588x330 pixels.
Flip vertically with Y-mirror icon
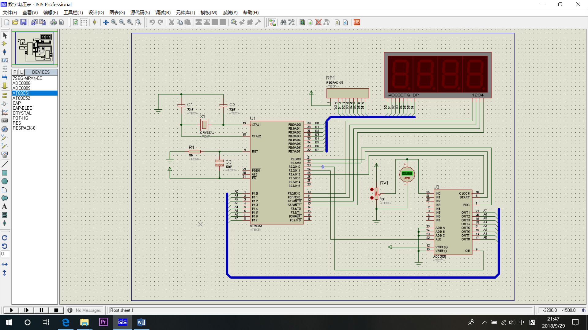(5, 273)
